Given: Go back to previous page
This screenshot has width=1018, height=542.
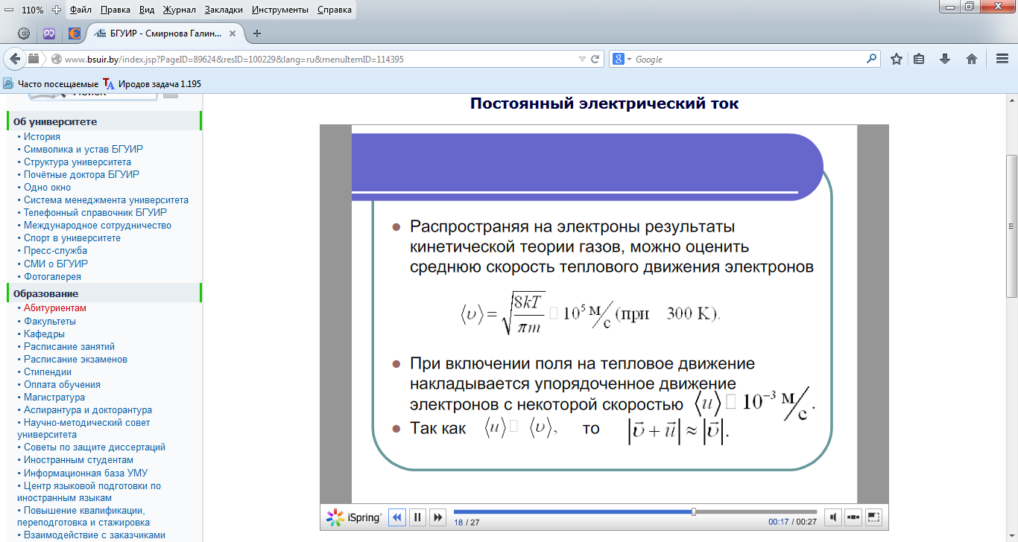Looking at the screenshot, I should coord(14,59).
